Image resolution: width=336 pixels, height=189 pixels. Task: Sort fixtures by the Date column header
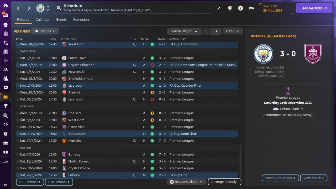pos(30,39)
